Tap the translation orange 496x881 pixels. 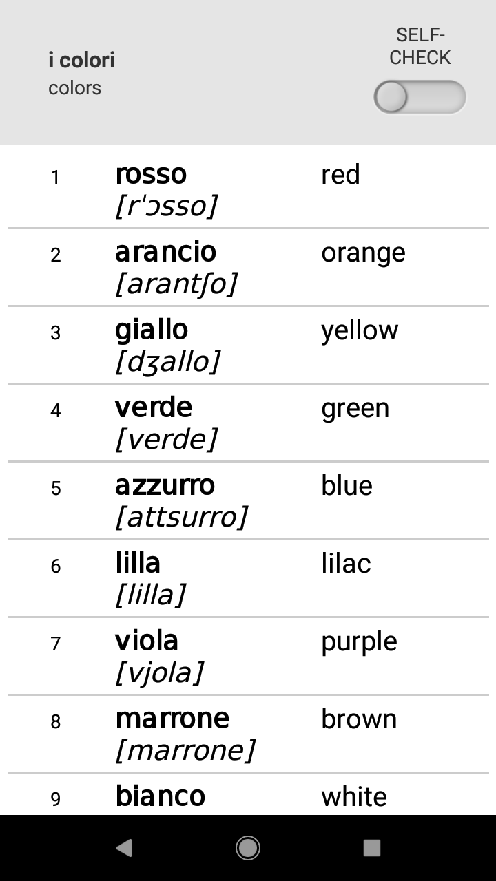363,252
